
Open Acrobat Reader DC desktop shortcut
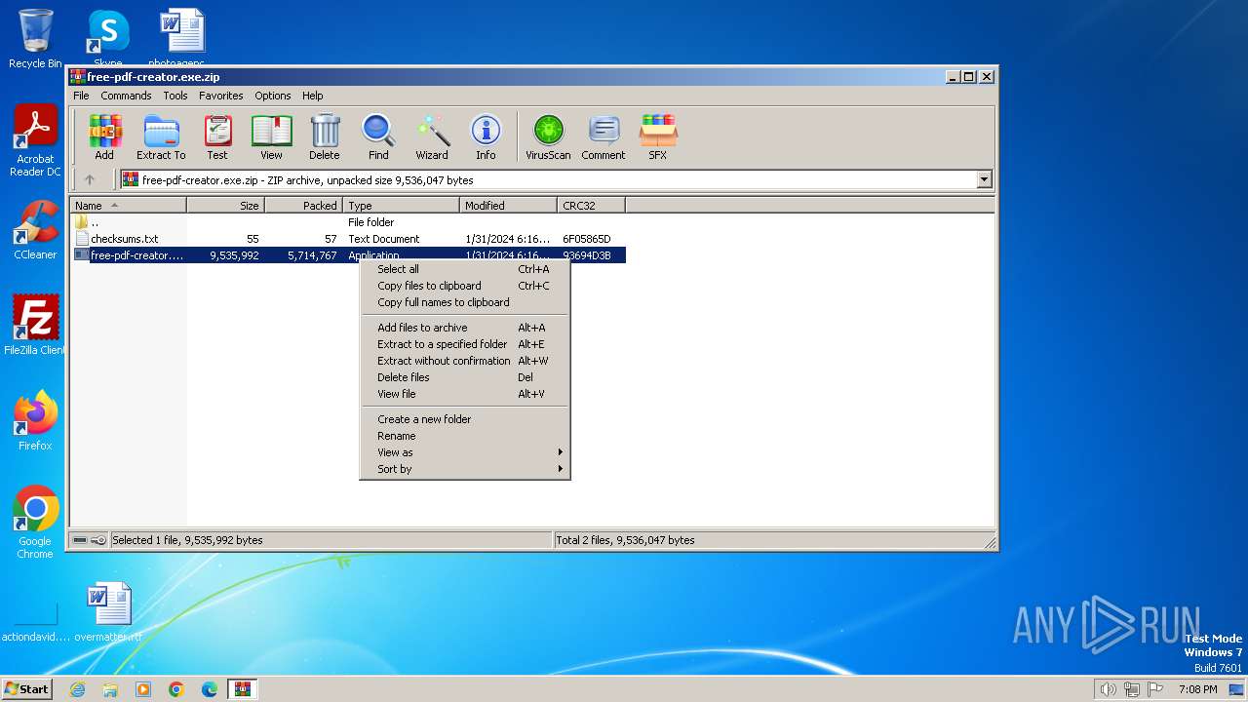35,141
